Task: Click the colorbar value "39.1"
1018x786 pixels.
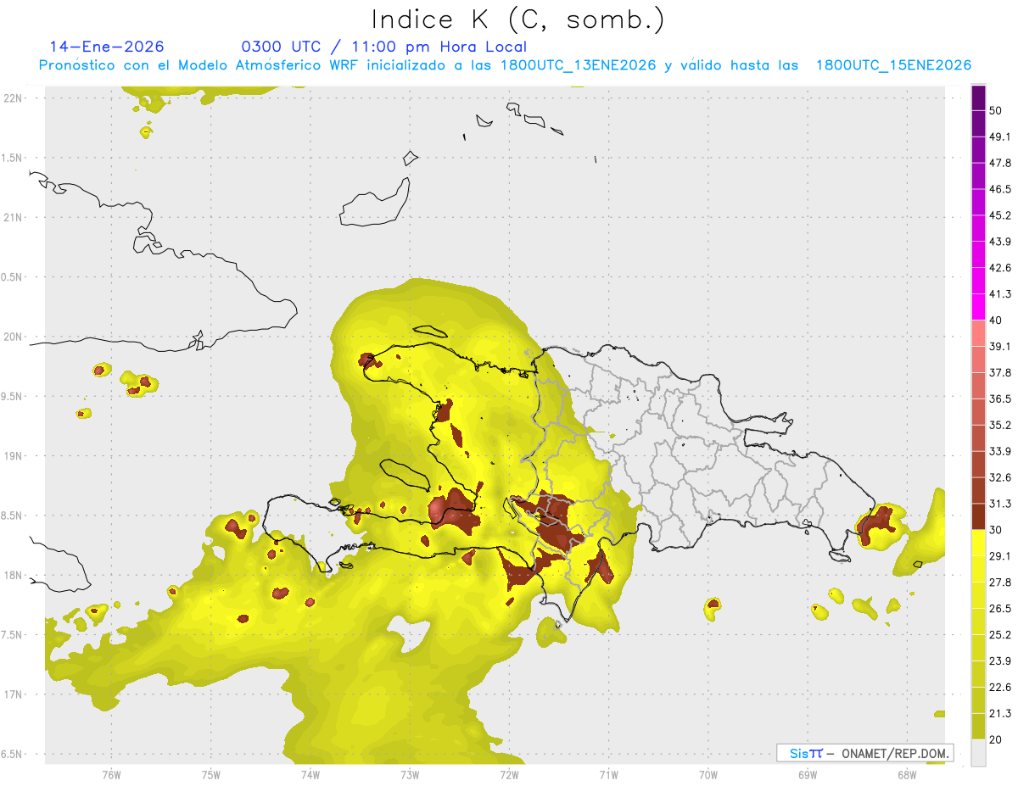Action: 1000,347
